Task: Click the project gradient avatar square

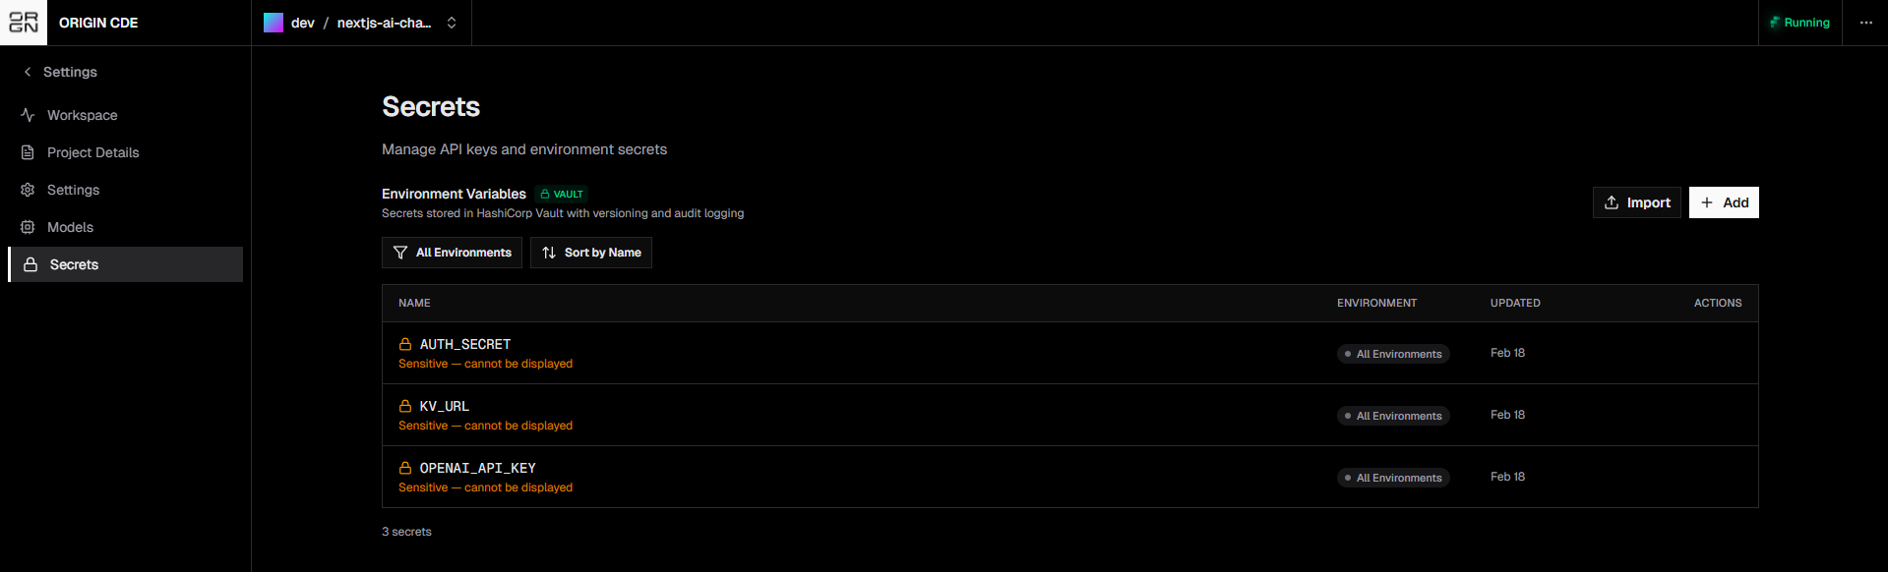Action: (x=274, y=23)
